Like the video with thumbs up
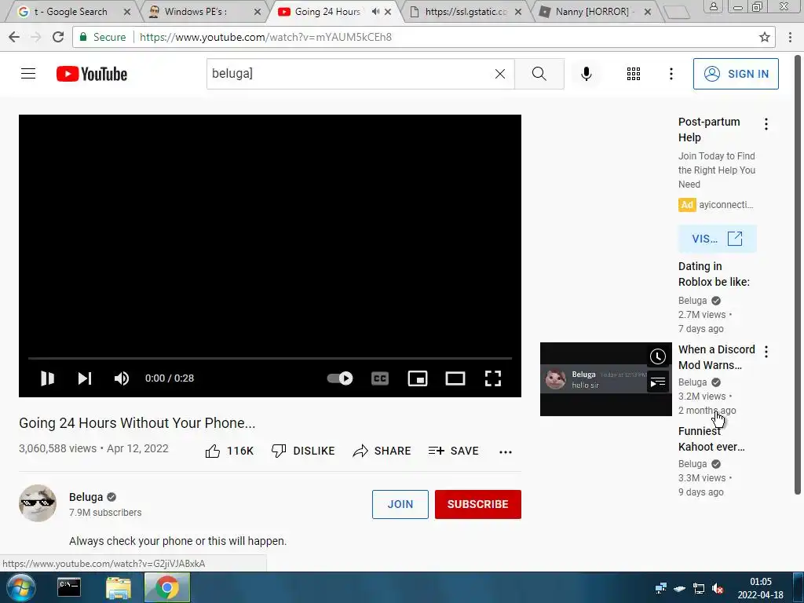The height and width of the screenshot is (603, 804). [x=229, y=451]
